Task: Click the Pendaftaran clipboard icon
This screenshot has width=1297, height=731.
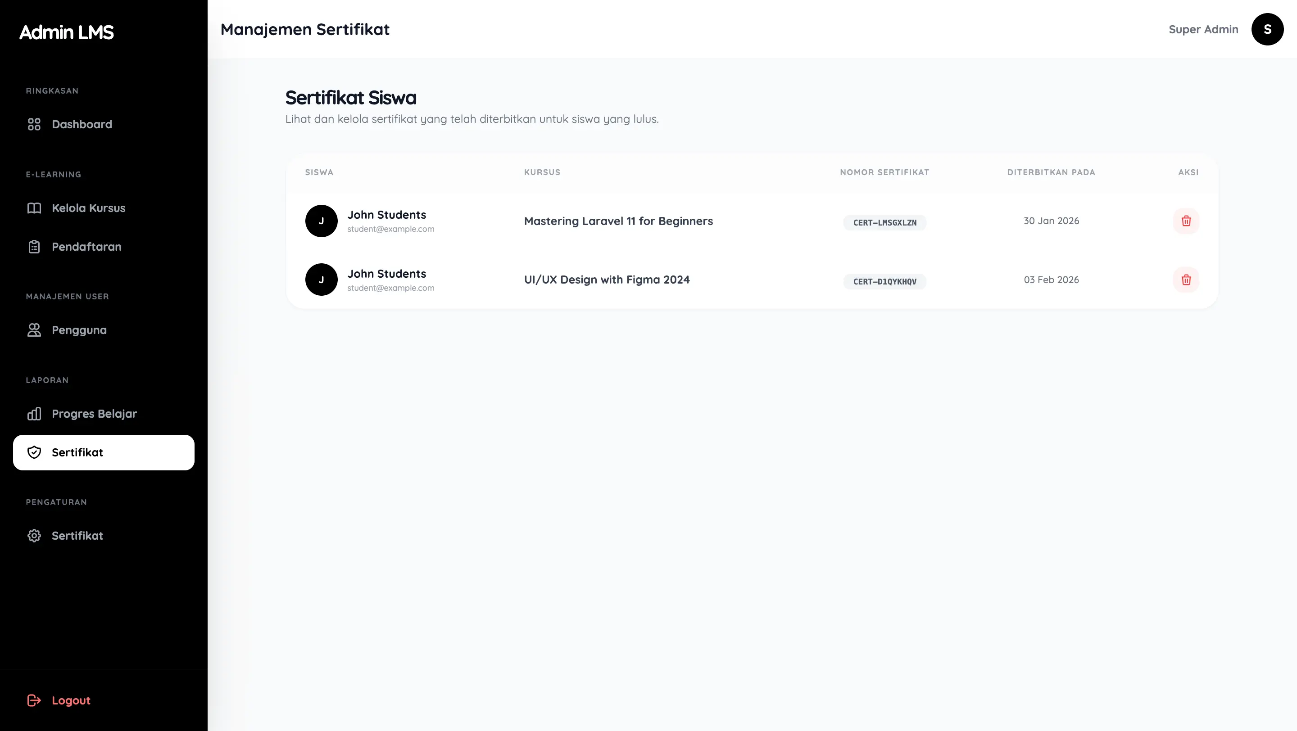Action: [34, 247]
